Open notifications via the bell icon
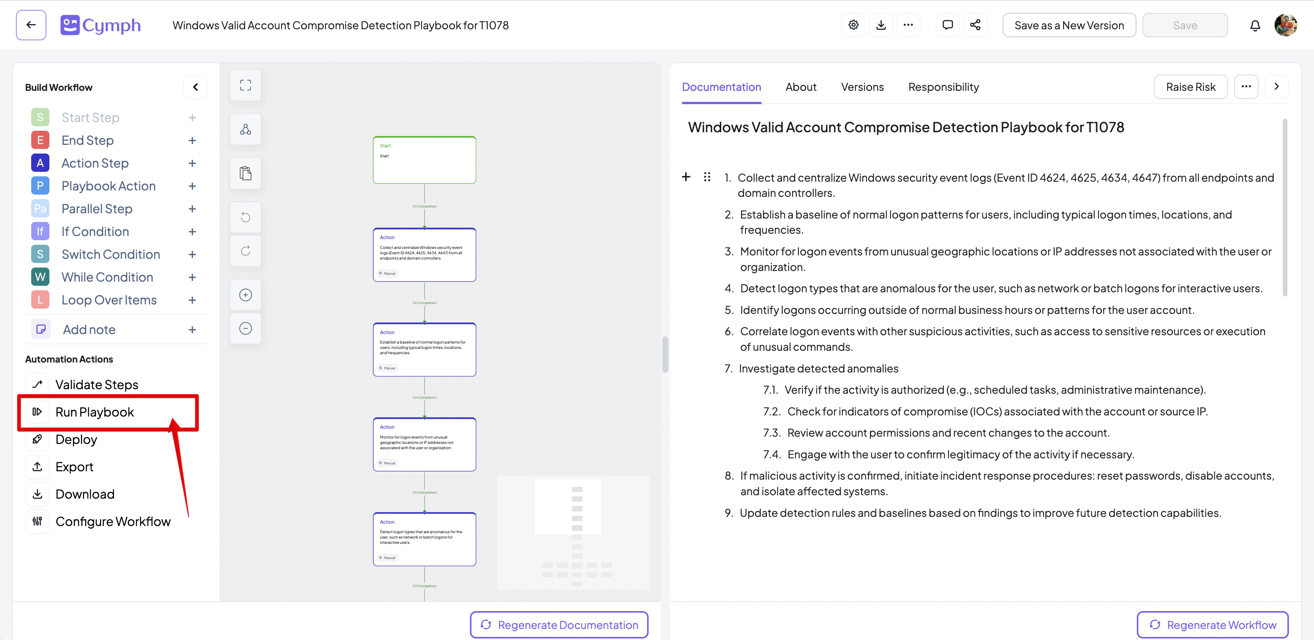 tap(1255, 24)
